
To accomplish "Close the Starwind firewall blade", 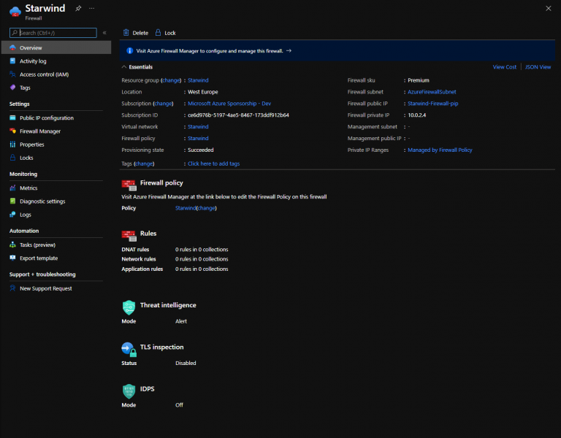I will [x=548, y=8].
